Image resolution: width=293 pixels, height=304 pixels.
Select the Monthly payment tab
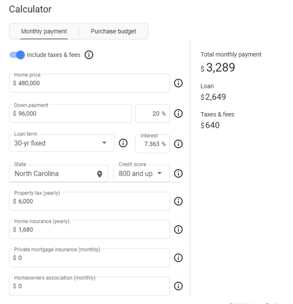(44, 31)
